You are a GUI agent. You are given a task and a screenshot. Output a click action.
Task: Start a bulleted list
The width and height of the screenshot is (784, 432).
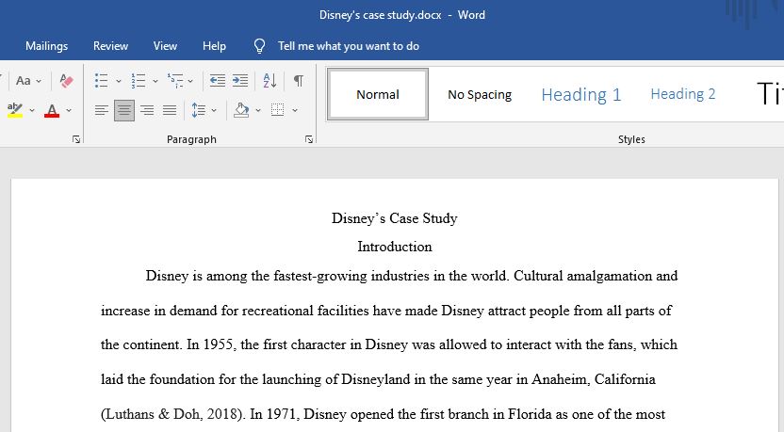pyautogui.click(x=102, y=80)
